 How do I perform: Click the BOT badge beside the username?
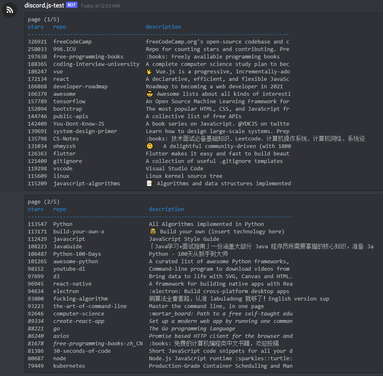pos(72,5)
